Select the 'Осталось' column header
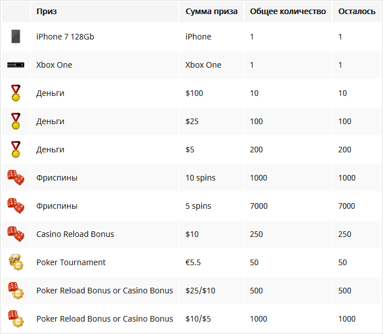Screen dimensions: 383x334 click(x=357, y=11)
